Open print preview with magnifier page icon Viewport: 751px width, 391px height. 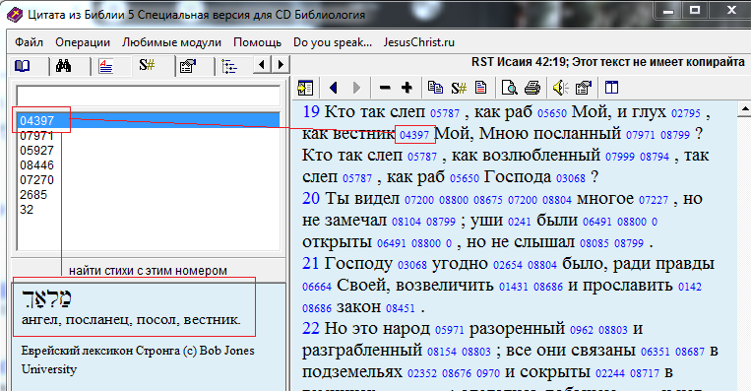point(509,88)
